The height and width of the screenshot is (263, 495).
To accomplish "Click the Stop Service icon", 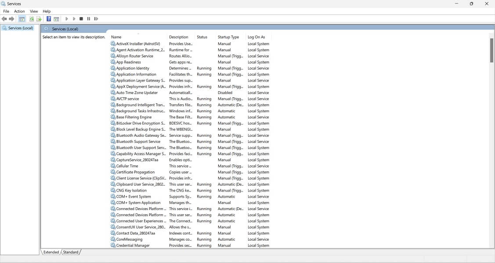I will point(81,19).
